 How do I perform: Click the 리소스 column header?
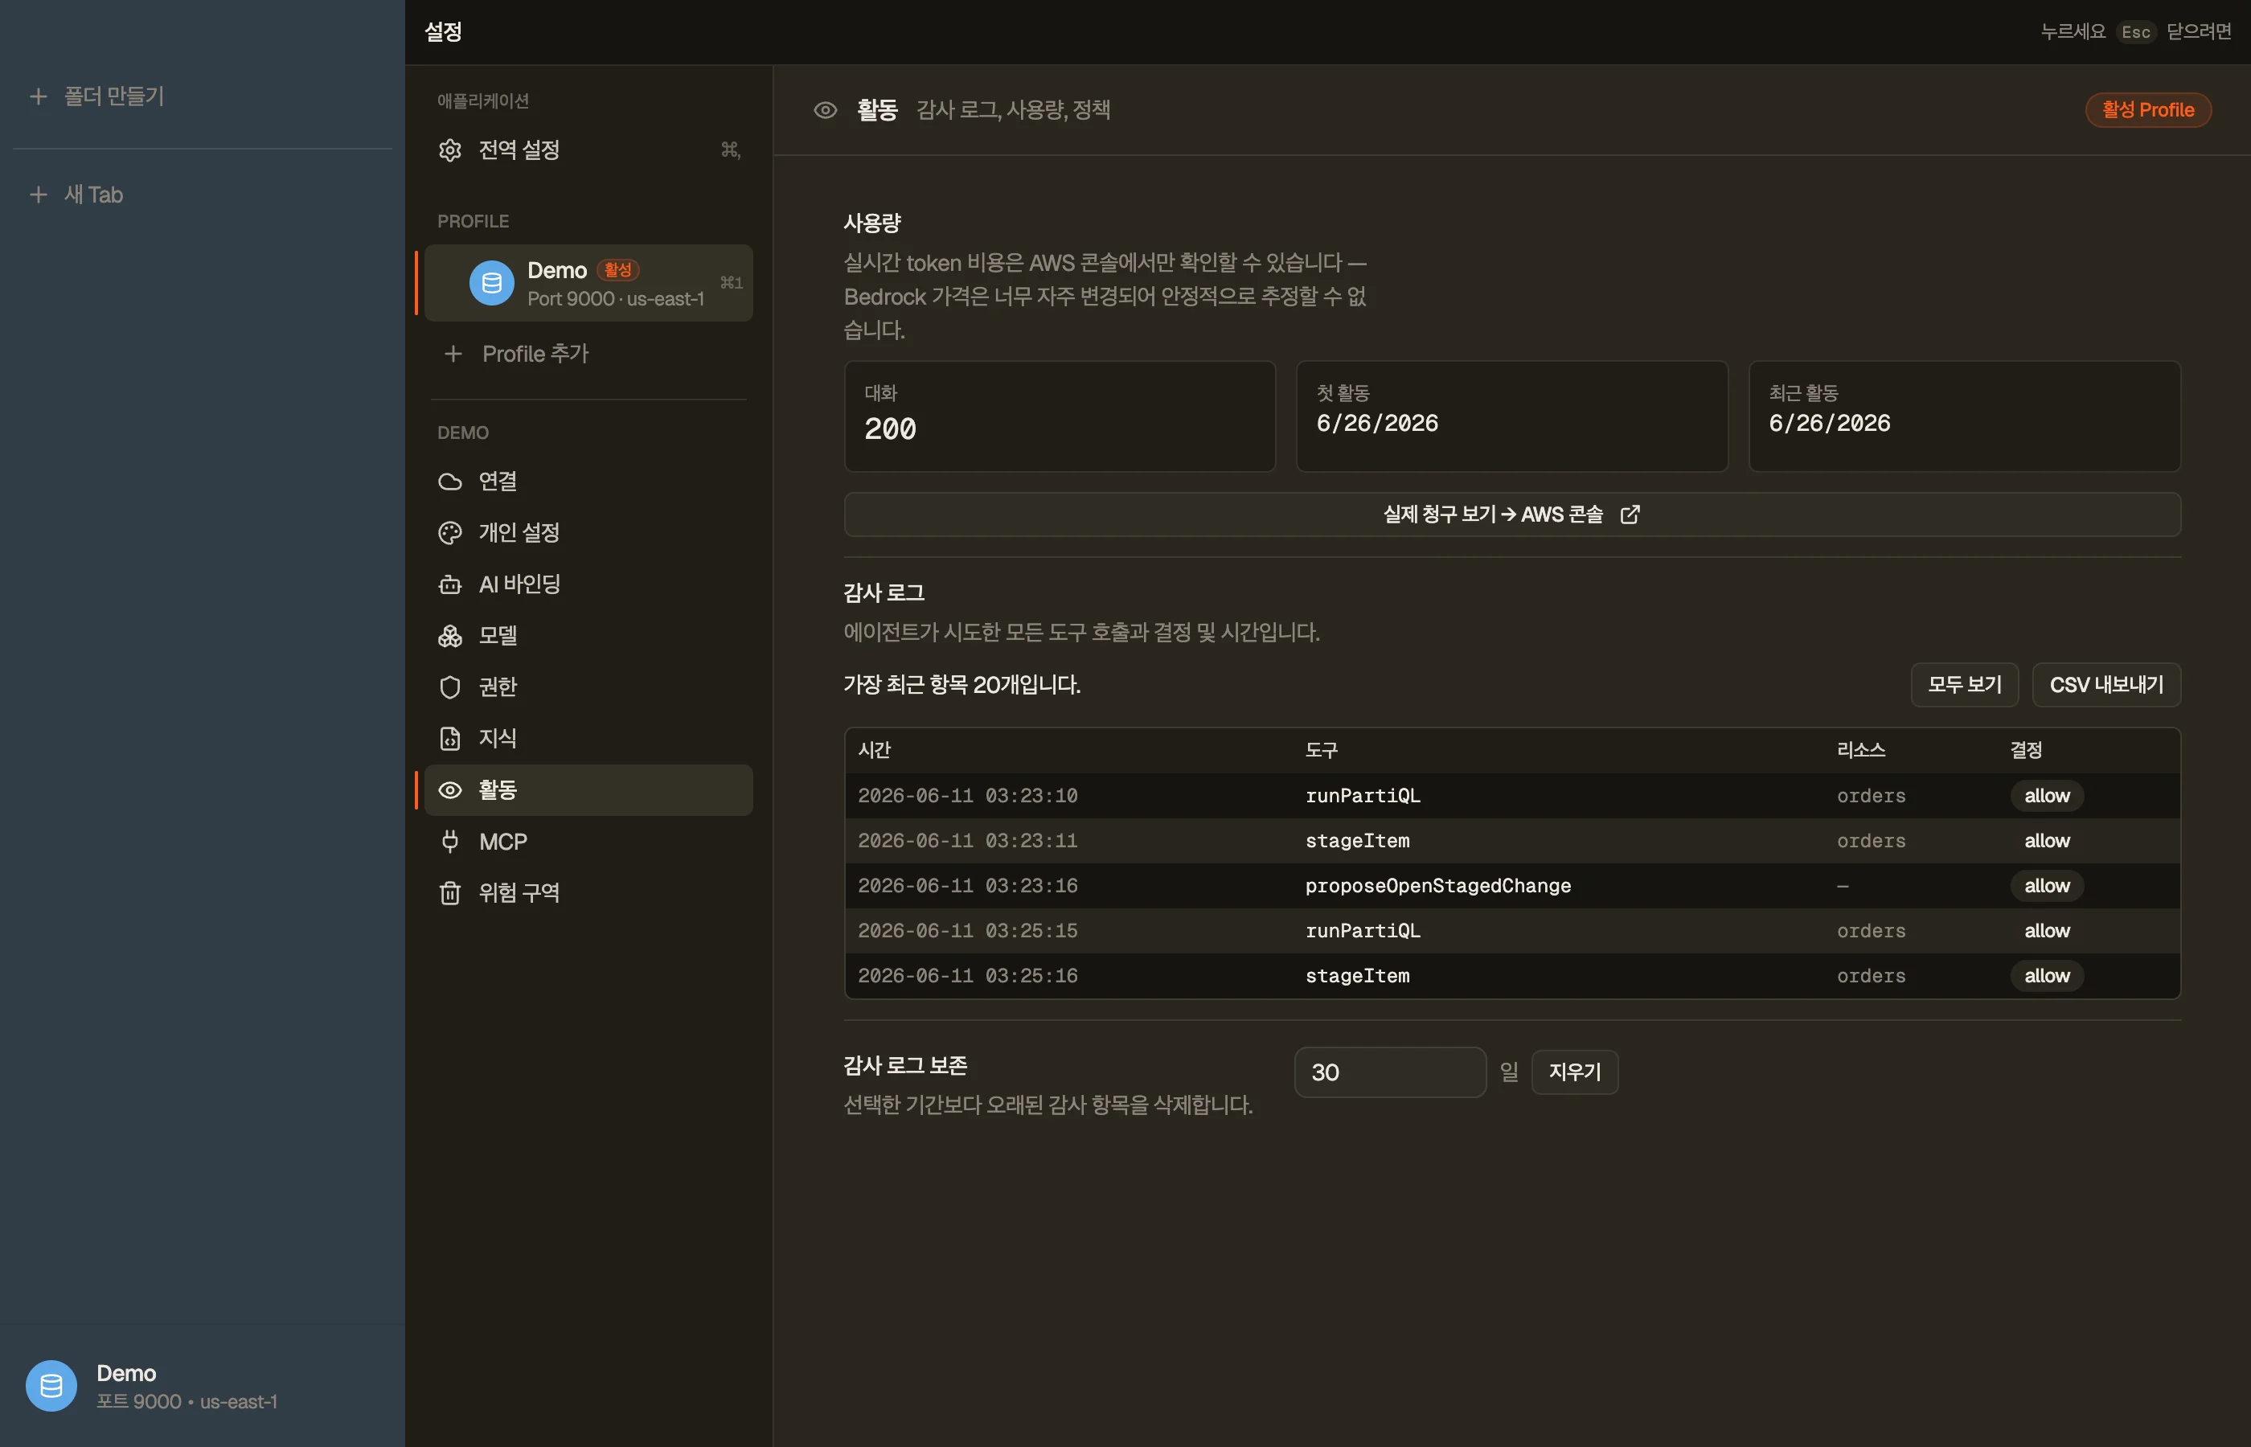pyautogui.click(x=1861, y=751)
